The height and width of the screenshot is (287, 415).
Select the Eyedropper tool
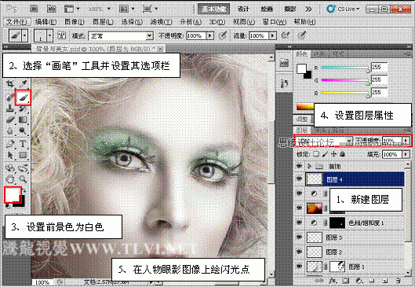pos(24,84)
